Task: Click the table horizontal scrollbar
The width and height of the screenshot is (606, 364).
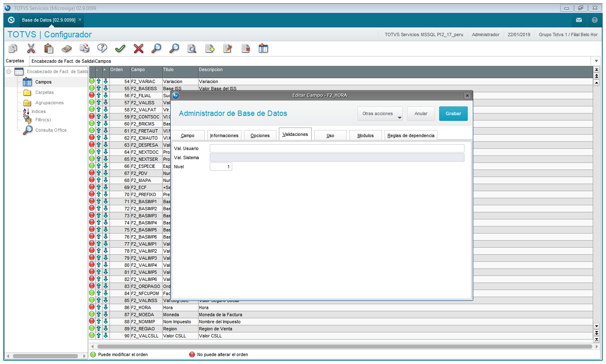Action: point(345,346)
